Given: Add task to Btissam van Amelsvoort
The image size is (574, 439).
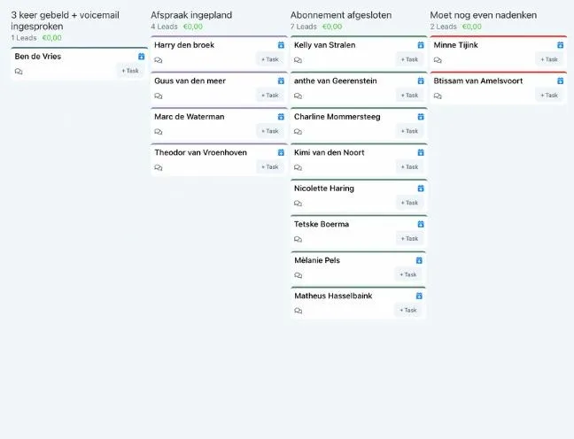Looking at the screenshot, I should [x=549, y=95].
